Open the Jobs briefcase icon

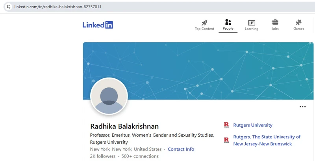[x=275, y=22]
